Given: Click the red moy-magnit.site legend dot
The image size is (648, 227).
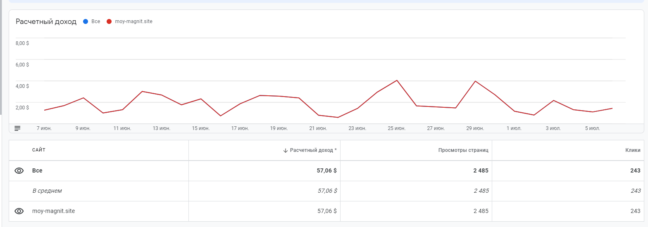Looking at the screenshot, I should click(109, 21).
